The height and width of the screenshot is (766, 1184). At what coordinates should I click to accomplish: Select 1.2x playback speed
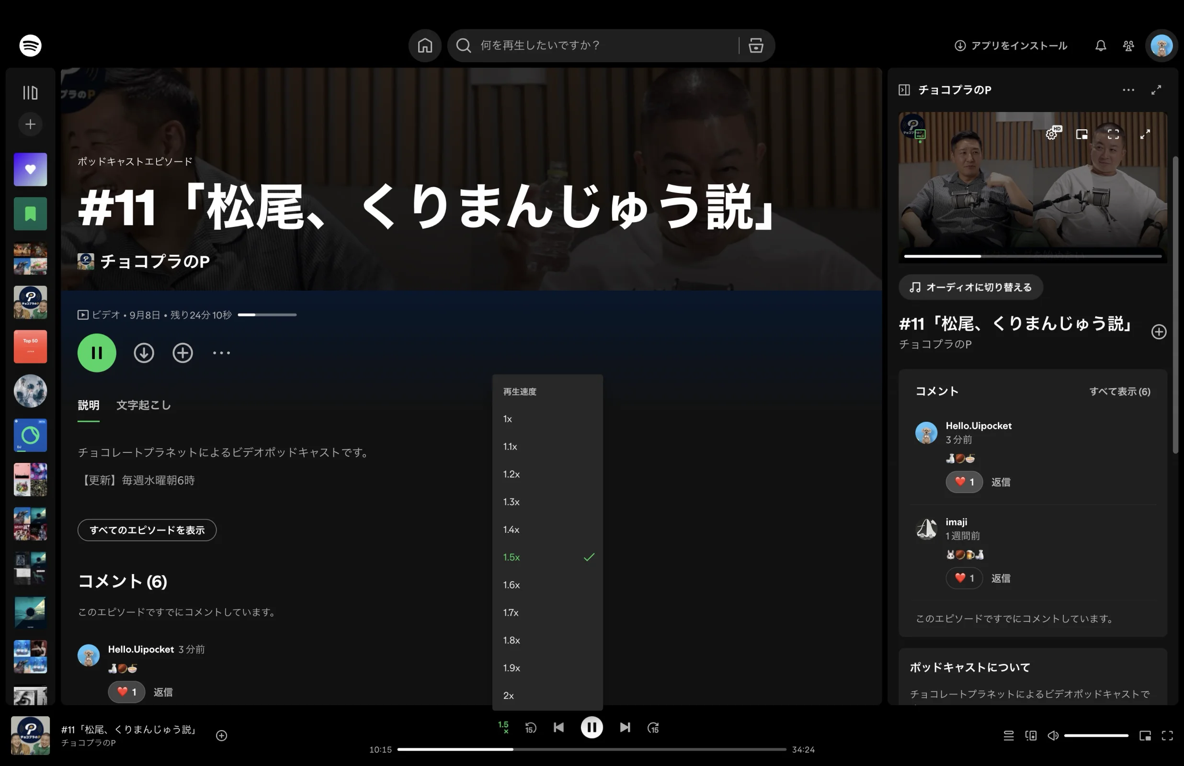click(x=547, y=474)
